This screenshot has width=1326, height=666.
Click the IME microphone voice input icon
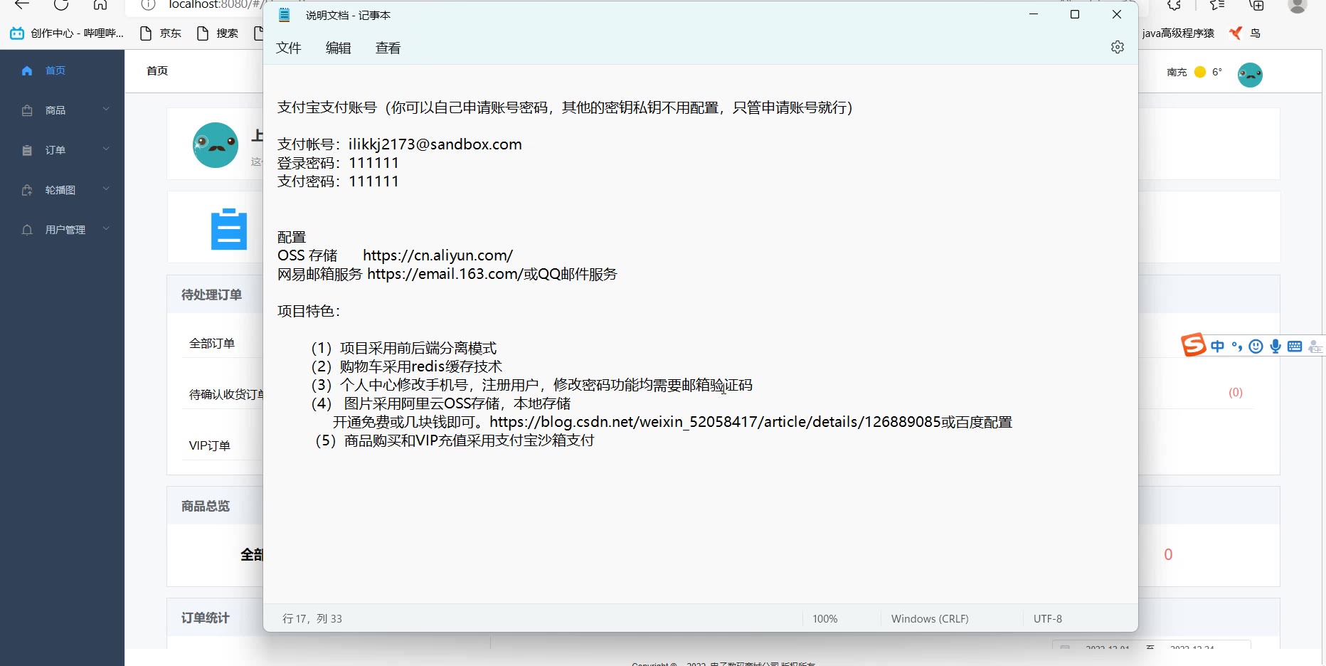click(1275, 347)
